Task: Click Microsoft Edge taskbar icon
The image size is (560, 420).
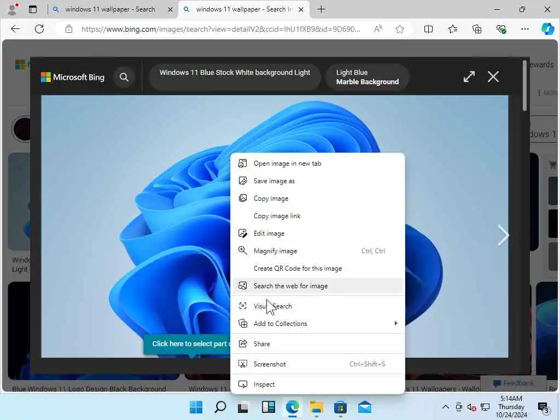Action: tap(292, 407)
